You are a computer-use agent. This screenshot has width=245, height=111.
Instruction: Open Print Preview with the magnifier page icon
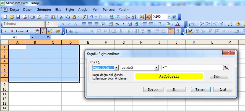click(x=39, y=17)
